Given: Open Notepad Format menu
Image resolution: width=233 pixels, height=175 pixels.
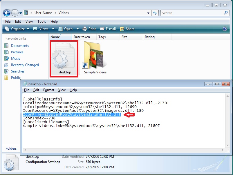Looking at the screenshot, I should click(x=48, y=90).
